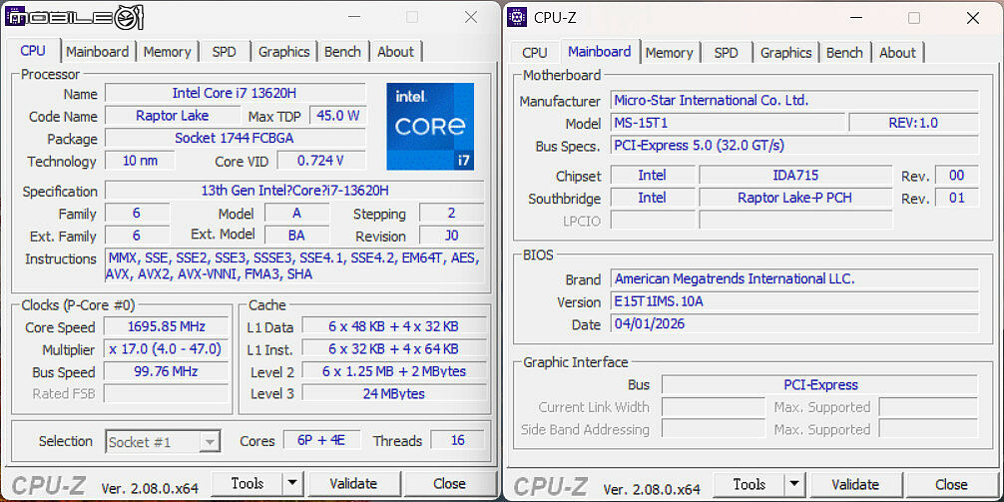This screenshot has width=1004, height=502.
Task: Click the CPU-Z app icon in right title bar
Action: [x=517, y=17]
